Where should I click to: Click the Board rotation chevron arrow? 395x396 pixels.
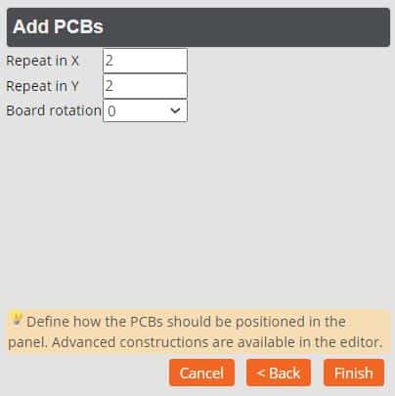click(x=175, y=110)
